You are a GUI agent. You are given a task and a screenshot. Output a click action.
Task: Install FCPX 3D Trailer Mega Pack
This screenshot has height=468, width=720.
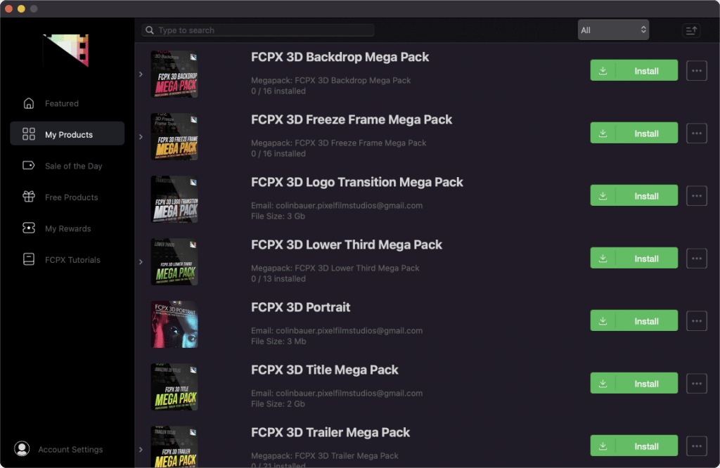[634, 446]
